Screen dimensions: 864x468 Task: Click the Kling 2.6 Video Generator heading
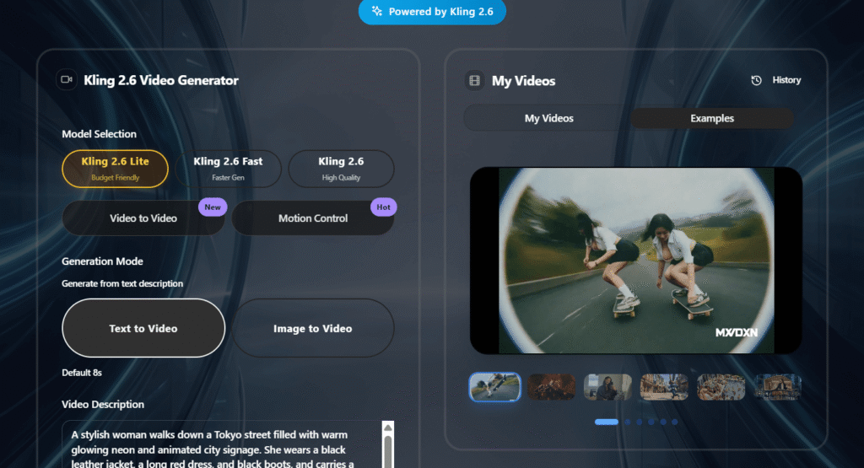pos(161,80)
